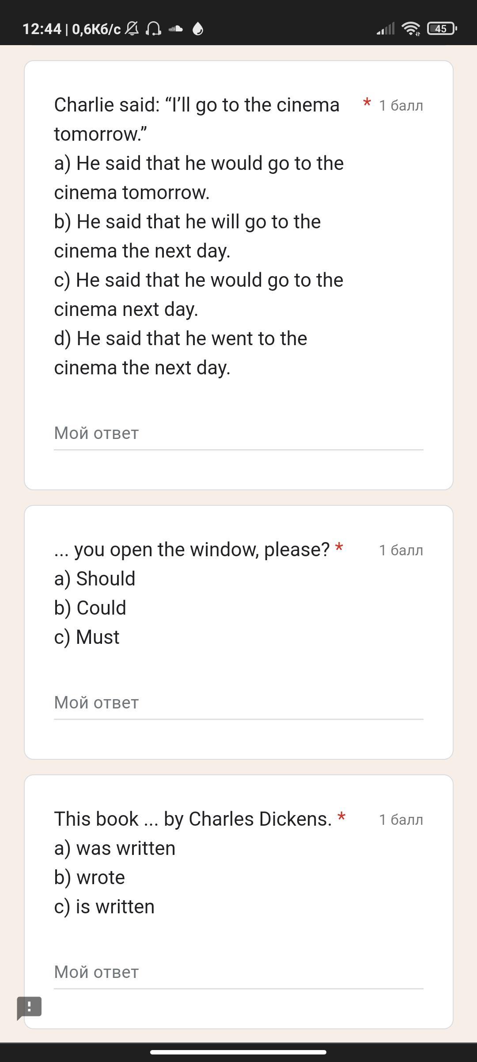Click answer field under open the window question
Screen dimensions: 477x1062
[x=238, y=703]
